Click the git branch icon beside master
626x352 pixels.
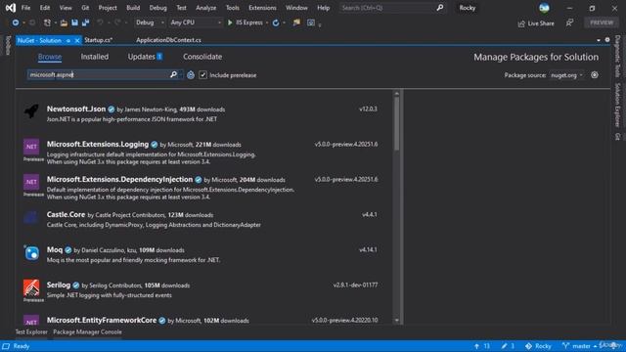[x=565, y=346]
